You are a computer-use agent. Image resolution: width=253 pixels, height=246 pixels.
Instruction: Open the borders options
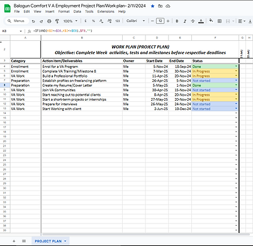pos(220,21)
